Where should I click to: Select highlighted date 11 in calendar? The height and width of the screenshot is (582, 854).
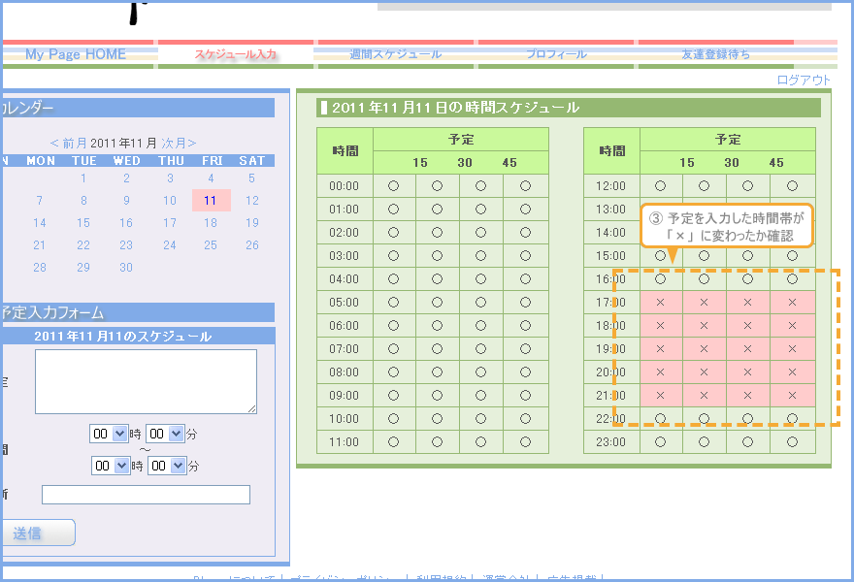point(211,201)
